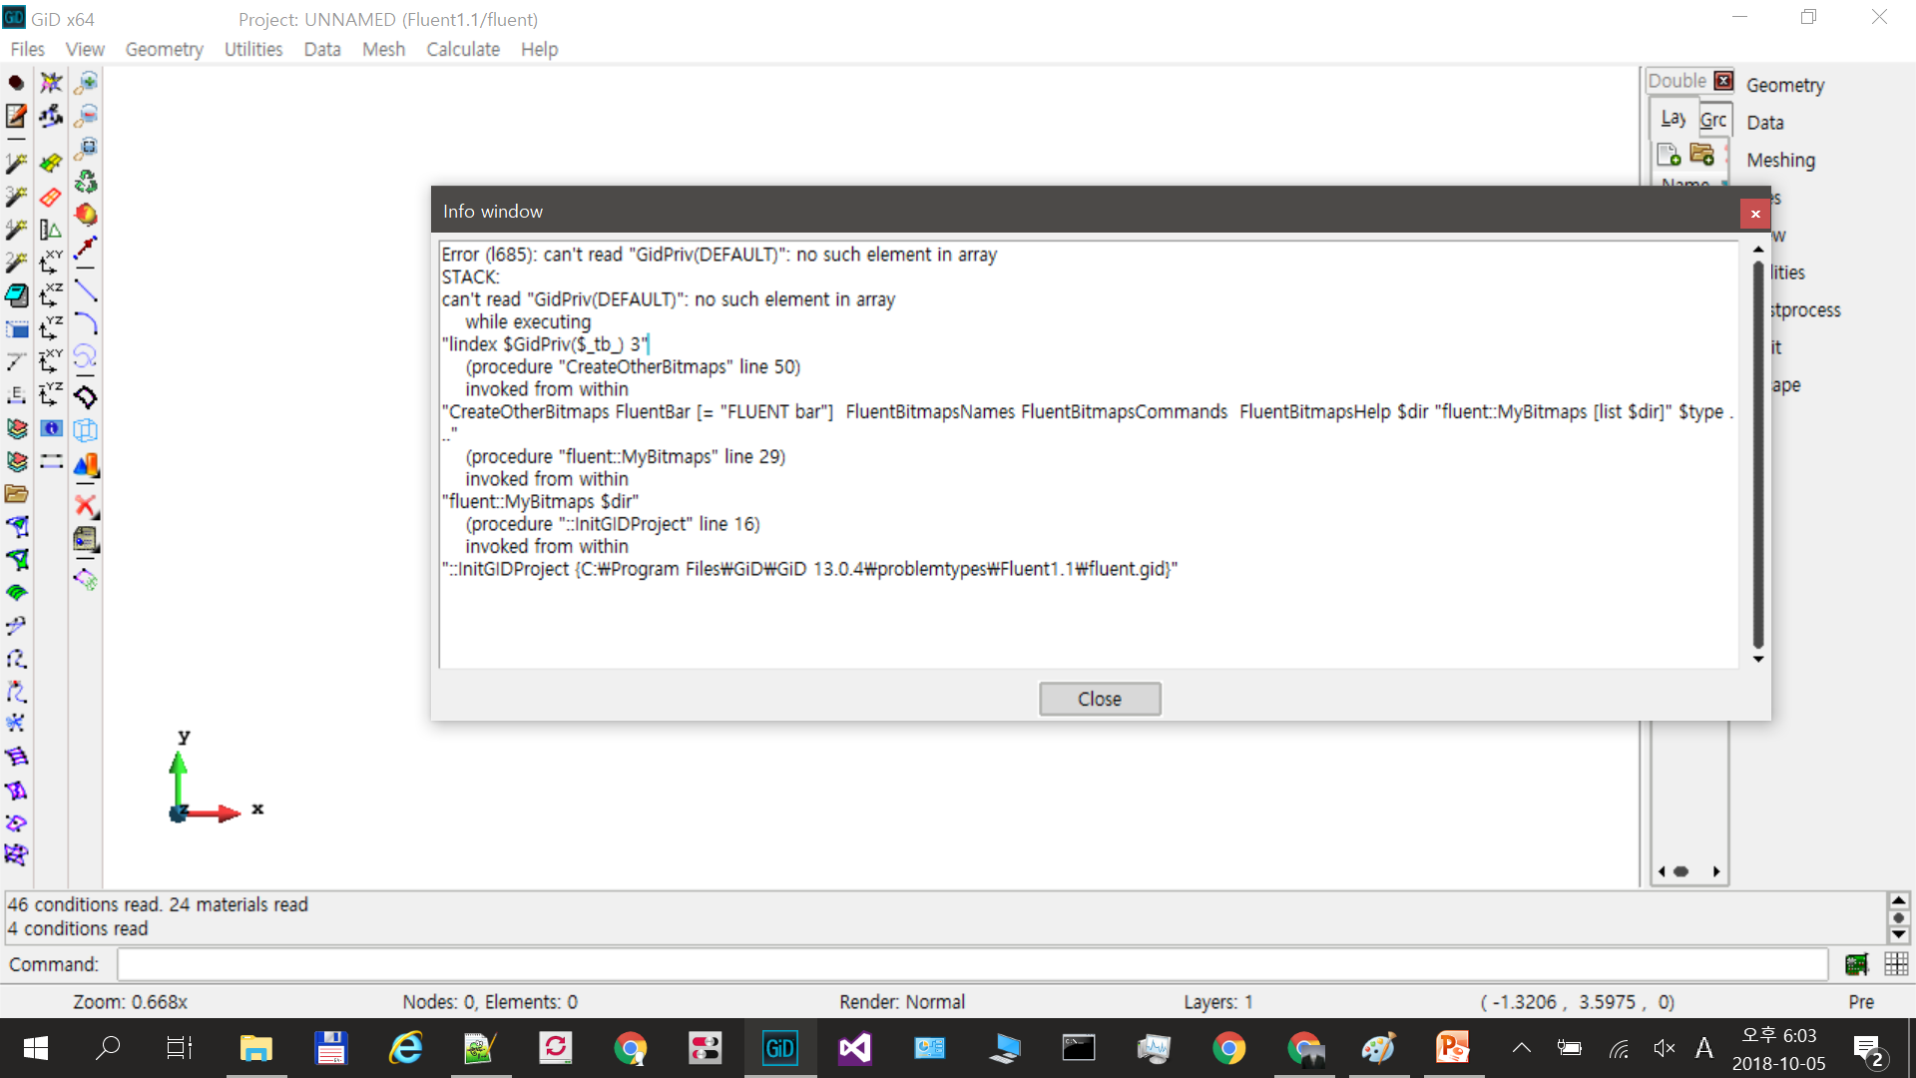The height and width of the screenshot is (1078, 1916).
Task: Click the redraw recycle arrows icon
Action: click(x=86, y=182)
